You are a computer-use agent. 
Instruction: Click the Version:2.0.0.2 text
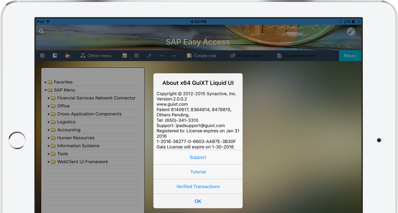172,99
